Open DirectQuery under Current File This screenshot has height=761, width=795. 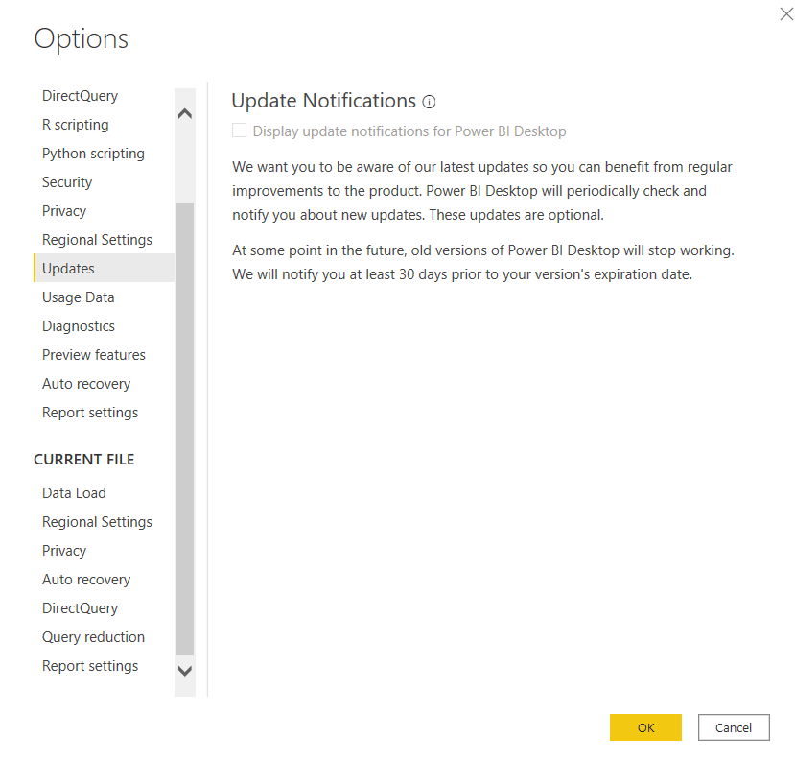click(81, 608)
